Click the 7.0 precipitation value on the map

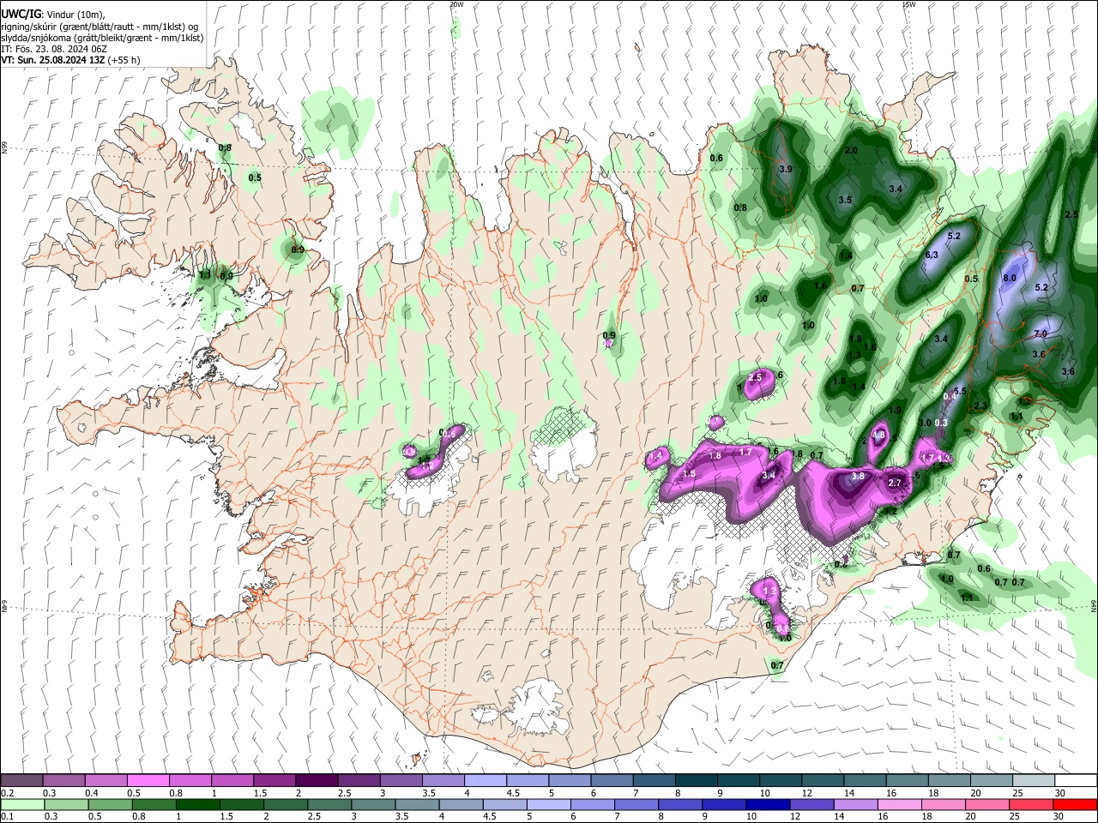pos(1041,333)
